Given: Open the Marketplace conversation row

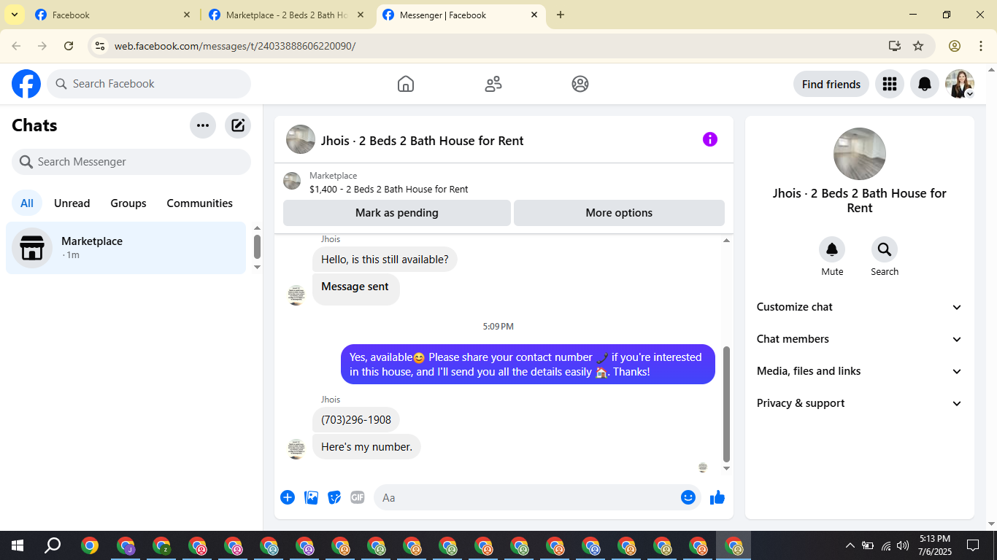Looking at the screenshot, I should [x=126, y=248].
